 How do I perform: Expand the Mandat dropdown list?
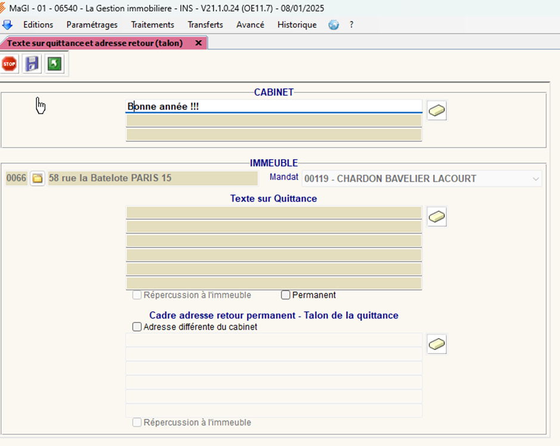tap(535, 179)
